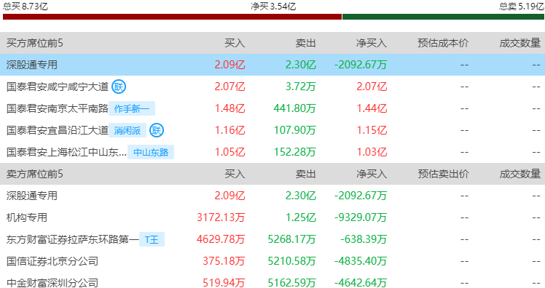Open 国泰君安咸宁咸宁大道 seat name
Viewport: 545px width, 288px height.
click(58, 87)
